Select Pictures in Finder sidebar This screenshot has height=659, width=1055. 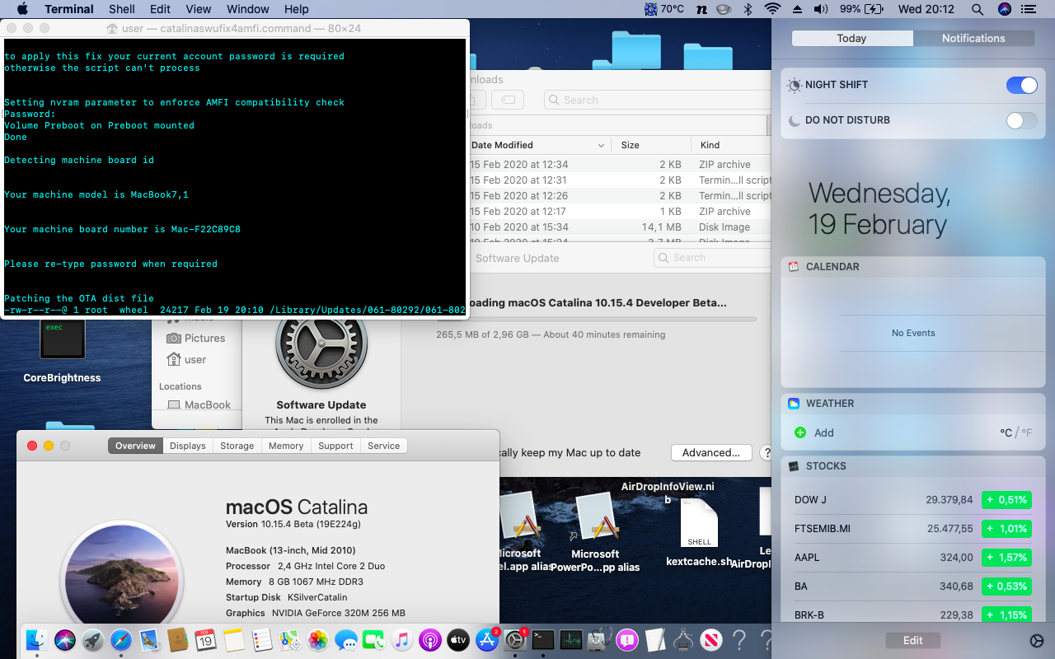[196, 338]
